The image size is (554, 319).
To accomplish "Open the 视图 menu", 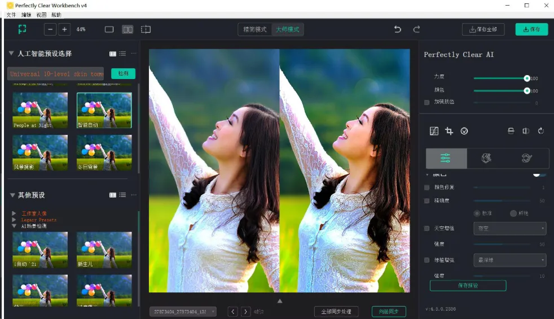I will 41,15.
